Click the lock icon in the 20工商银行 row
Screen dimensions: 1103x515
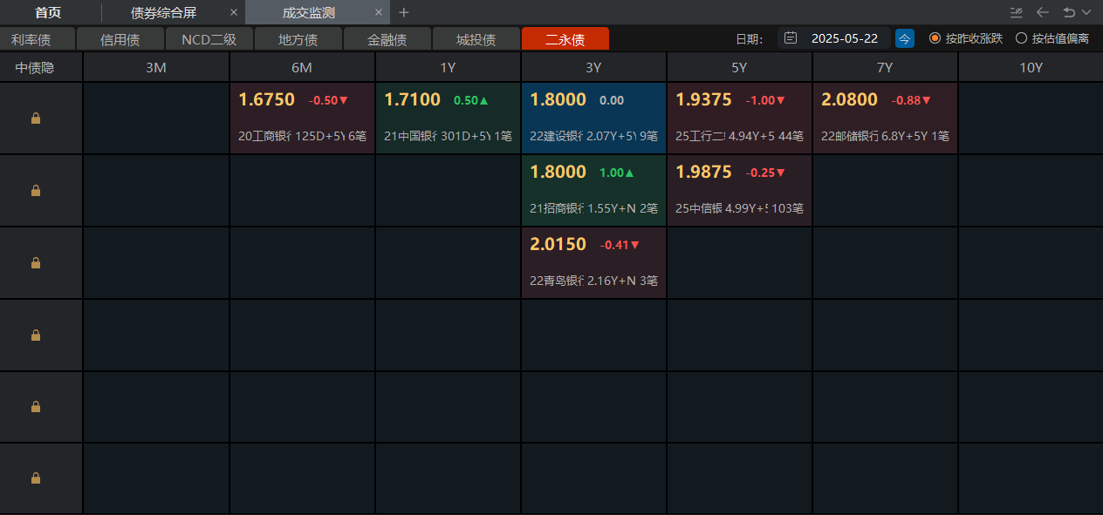point(36,119)
